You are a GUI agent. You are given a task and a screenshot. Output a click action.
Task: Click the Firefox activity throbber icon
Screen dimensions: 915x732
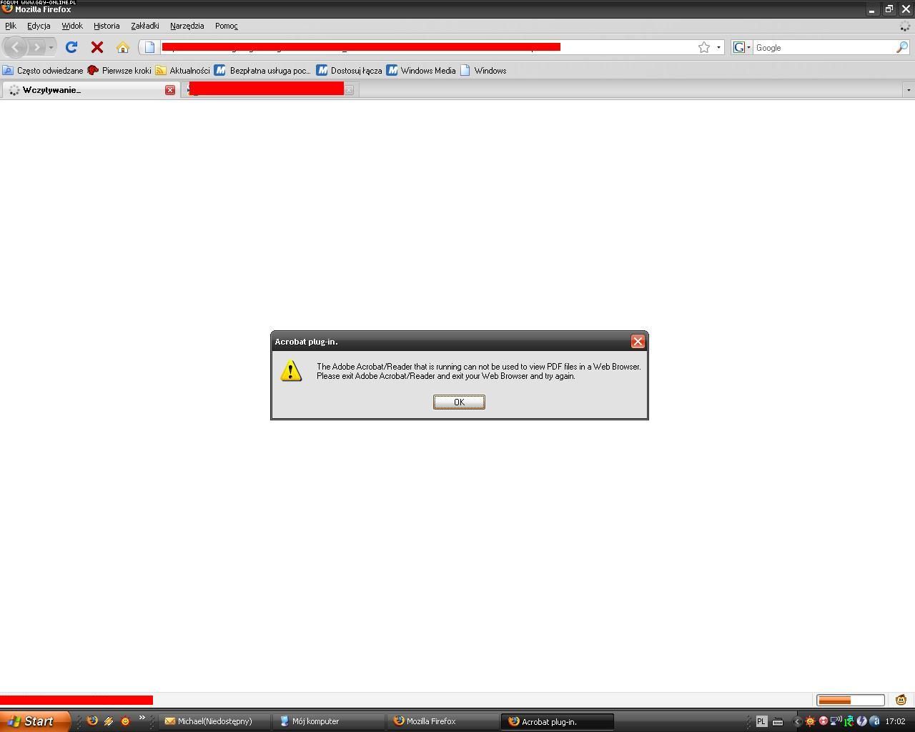(905, 26)
